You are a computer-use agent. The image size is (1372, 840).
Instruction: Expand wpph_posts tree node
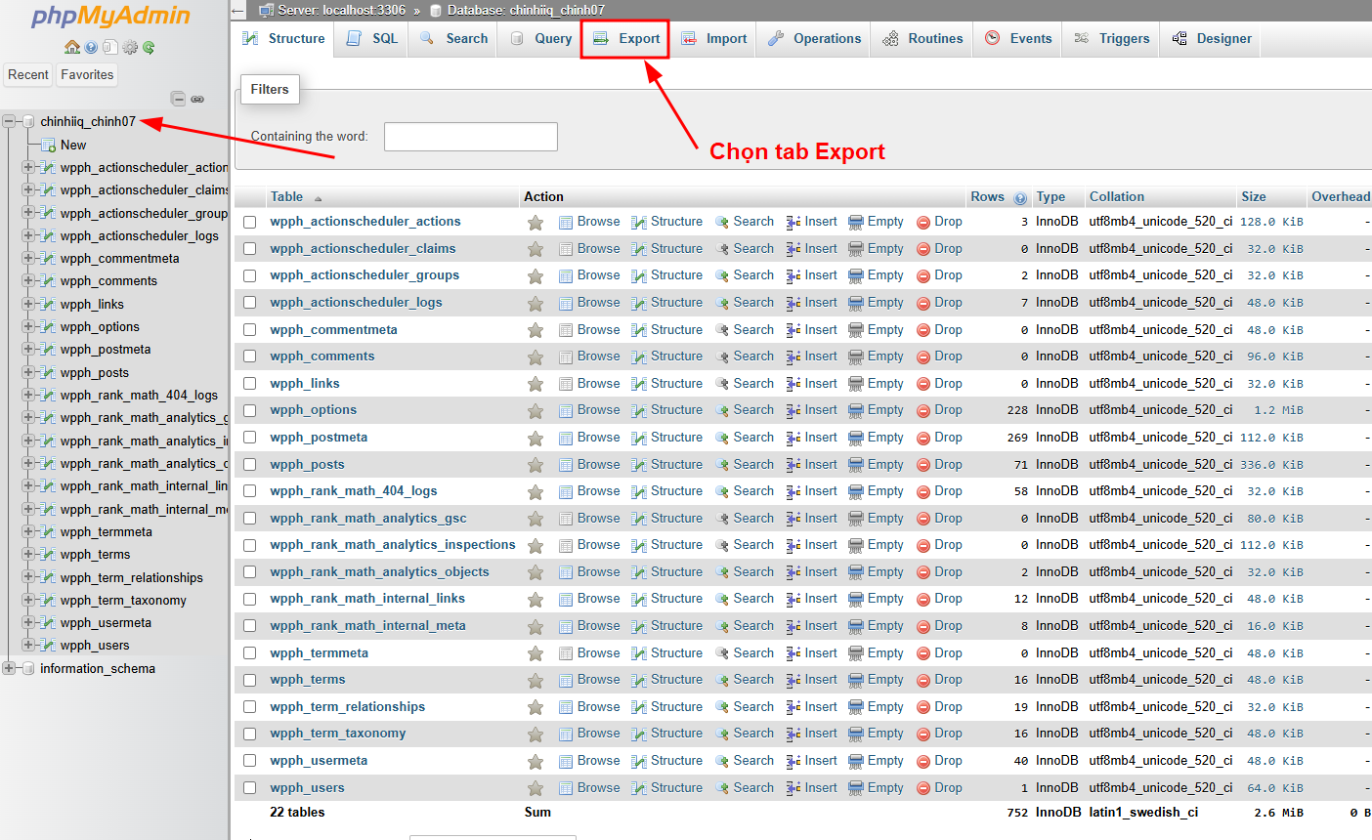click(x=28, y=372)
